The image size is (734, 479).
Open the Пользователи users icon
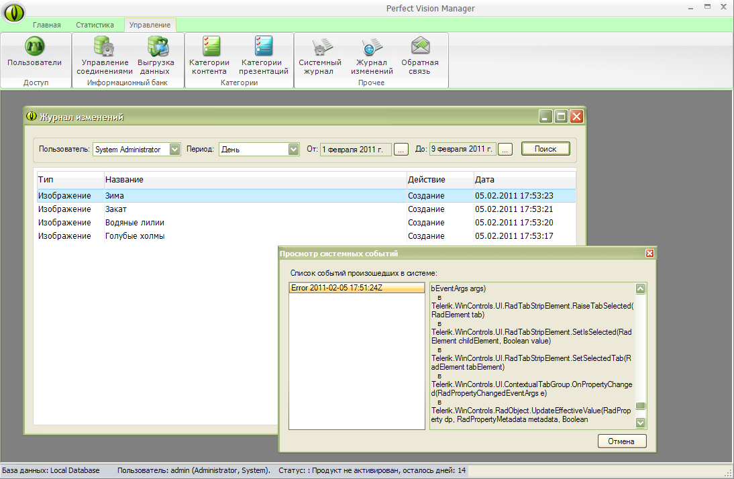tap(34, 46)
